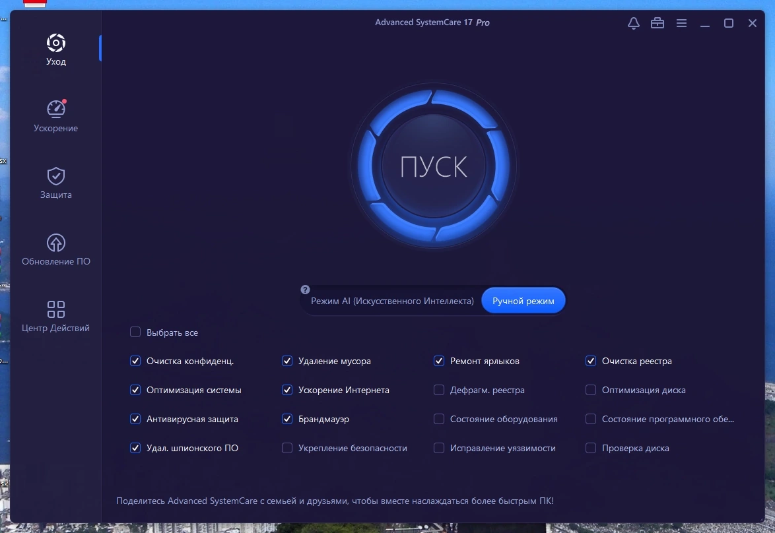Maximize the Advanced SystemCare window
Screen dimensions: 775x533
729,22
